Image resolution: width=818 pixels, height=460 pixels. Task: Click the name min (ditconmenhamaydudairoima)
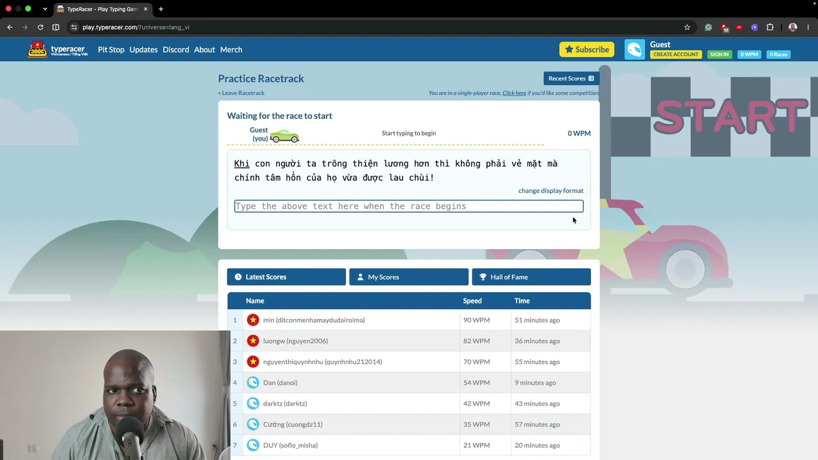point(314,320)
